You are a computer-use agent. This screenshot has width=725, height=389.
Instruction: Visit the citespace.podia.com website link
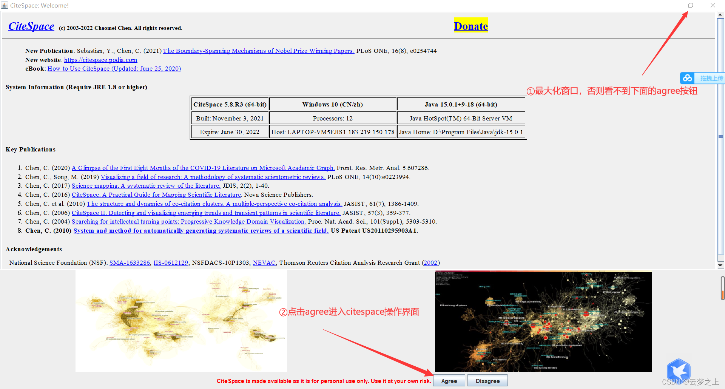[101, 60]
